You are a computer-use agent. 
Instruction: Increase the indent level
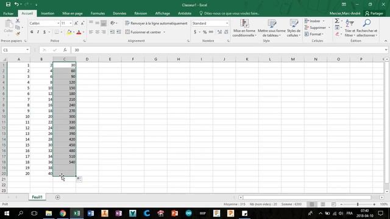coord(119,32)
